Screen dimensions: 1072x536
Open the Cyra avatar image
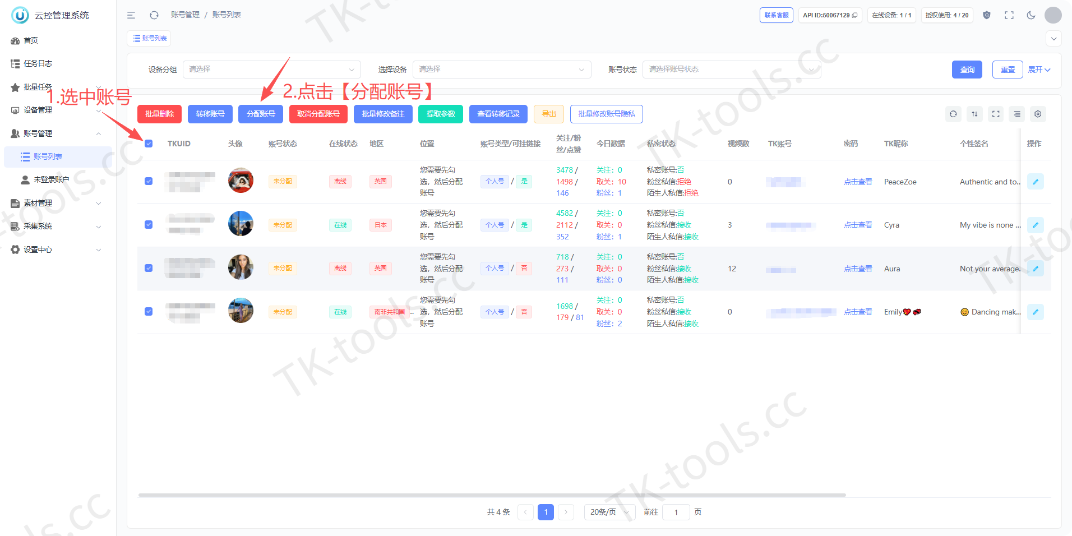coord(241,224)
